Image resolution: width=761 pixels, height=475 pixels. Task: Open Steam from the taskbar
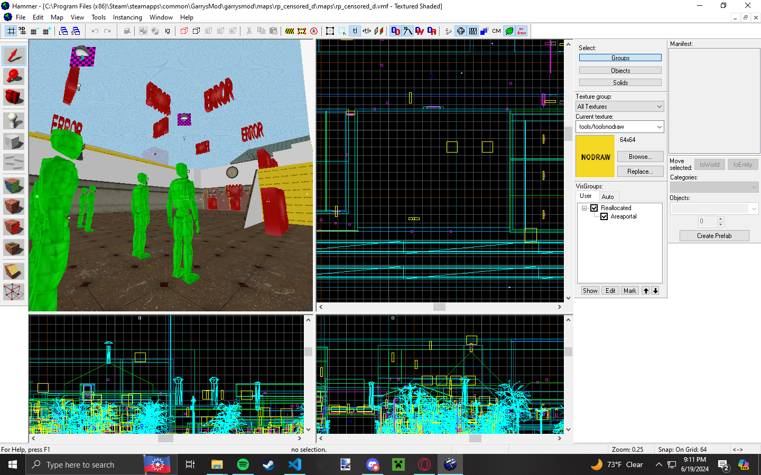[268, 464]
